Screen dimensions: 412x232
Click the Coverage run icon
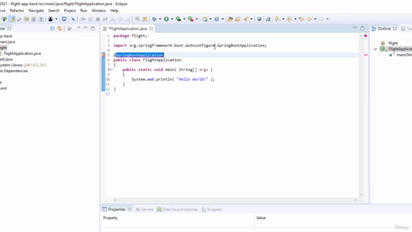pyautogui.click(x=178, y=19)
